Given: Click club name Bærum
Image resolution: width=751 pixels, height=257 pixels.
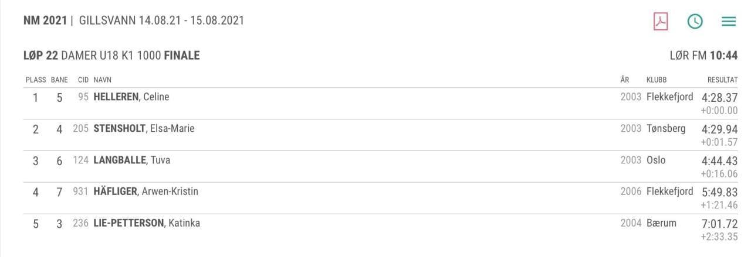Looking at the screenshot, I should coord(661,223).
